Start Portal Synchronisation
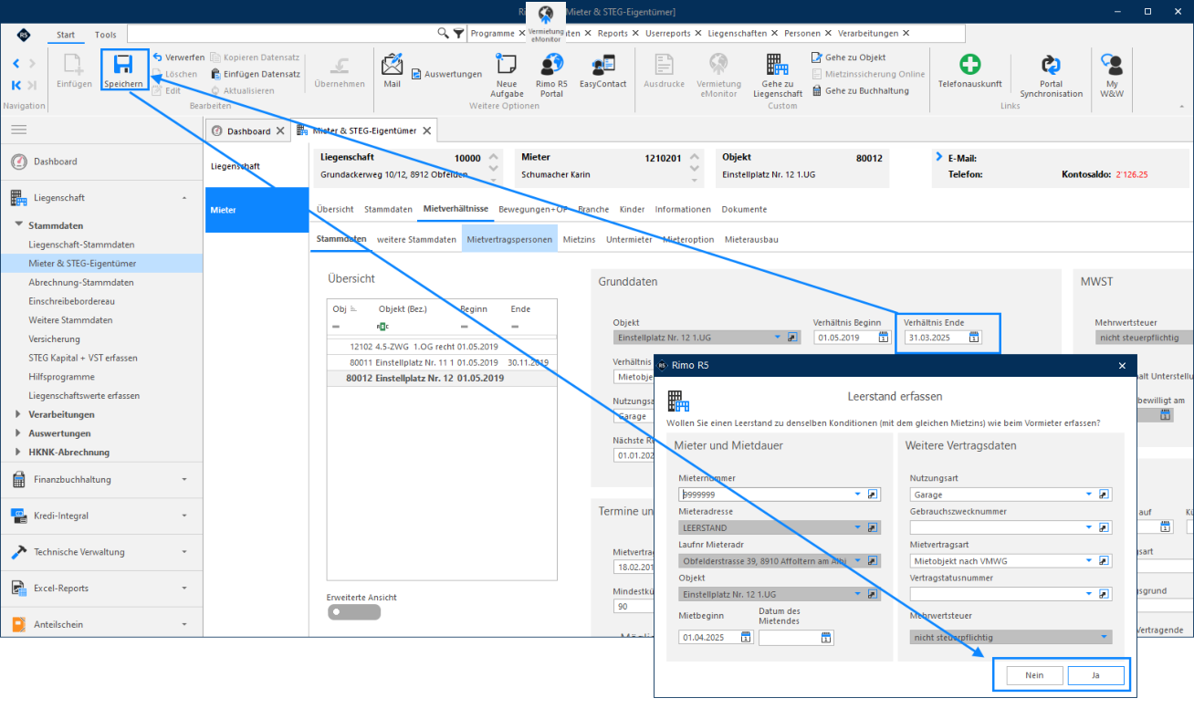 [1051, 75]
